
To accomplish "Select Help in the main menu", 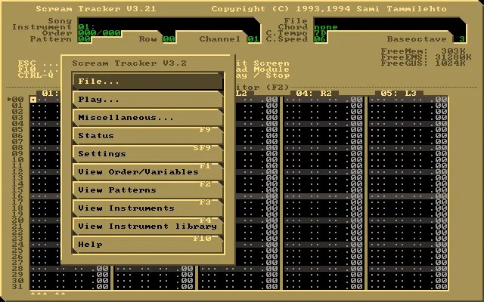I will click(148, 245).
